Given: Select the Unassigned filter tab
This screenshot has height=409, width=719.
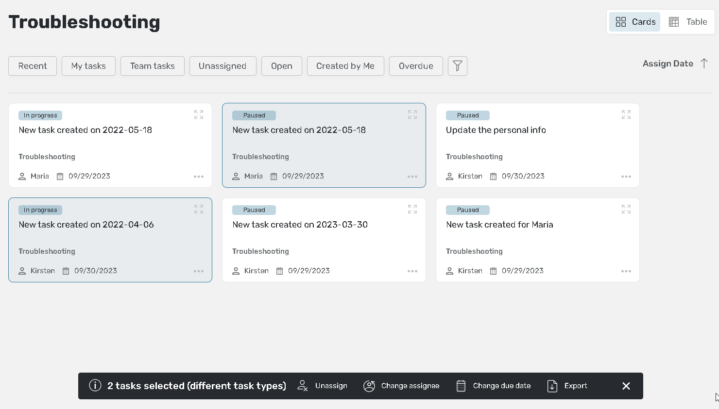Looking at the screenshot, I should pyautogui.click(x=223, y=66).
